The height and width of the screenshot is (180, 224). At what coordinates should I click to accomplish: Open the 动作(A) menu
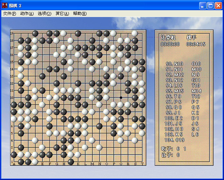pos(27,14)
